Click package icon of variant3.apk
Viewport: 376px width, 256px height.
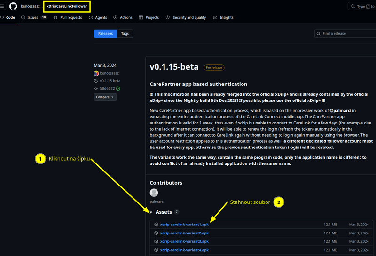click(x=156, y=241)
